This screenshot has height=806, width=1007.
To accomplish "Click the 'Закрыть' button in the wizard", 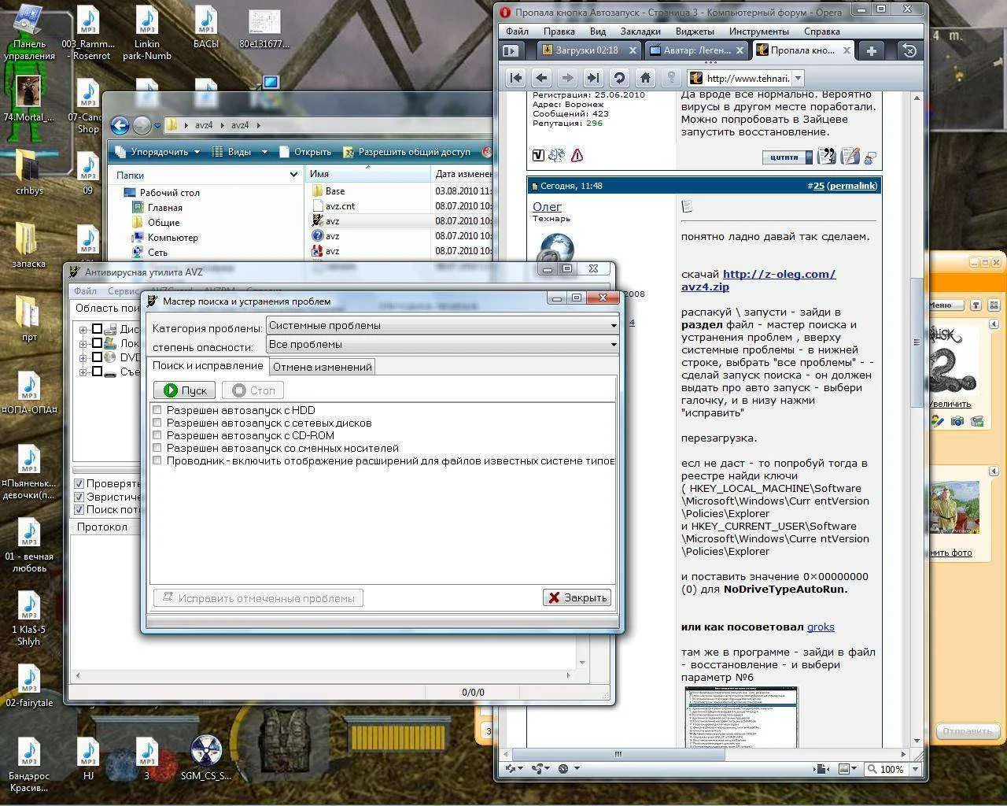I will pyautogui.click(x=577, y=597).
